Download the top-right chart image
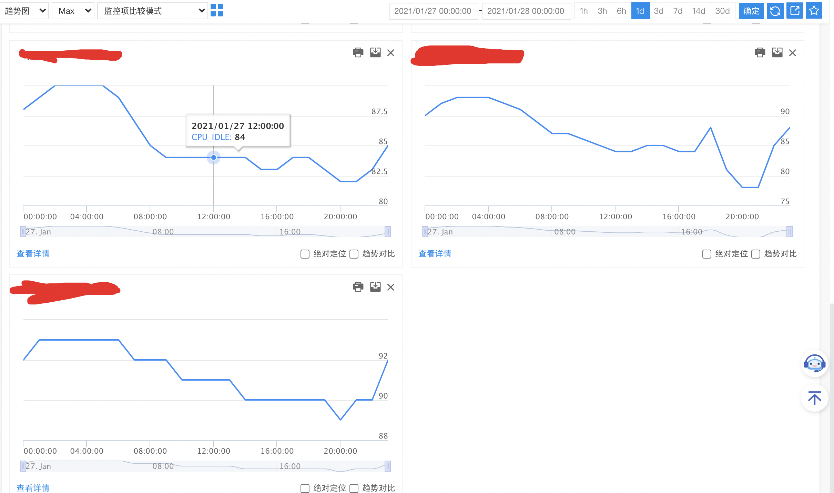The height and width of the screenshot is (493, 834). pos(777,52)
